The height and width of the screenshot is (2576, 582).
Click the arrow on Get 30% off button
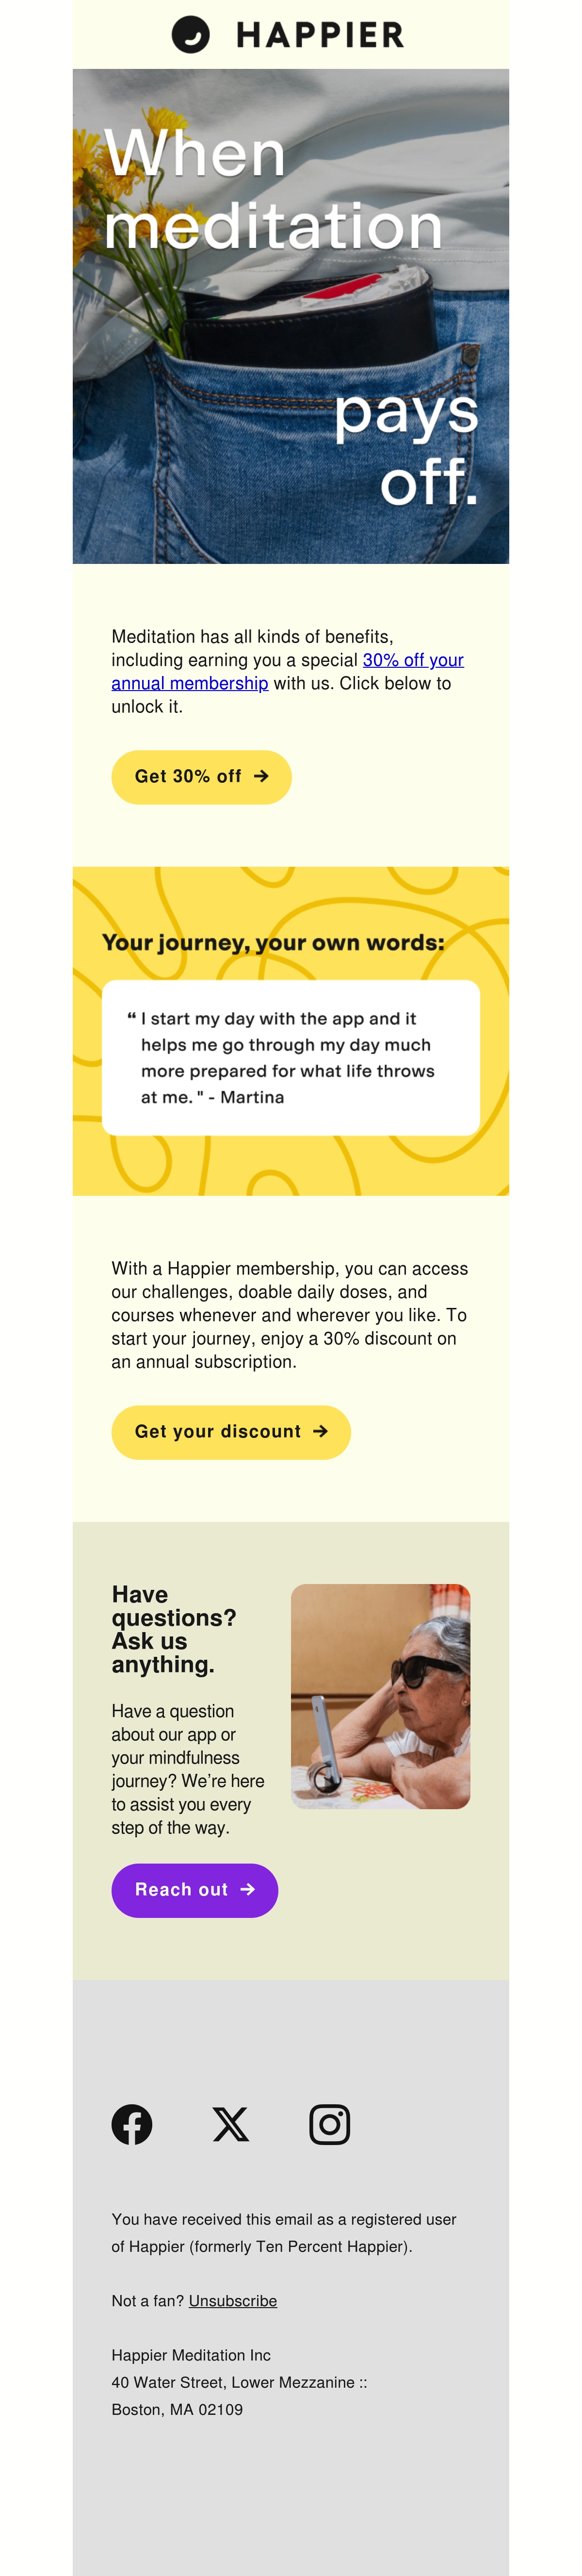click(261, 776)
